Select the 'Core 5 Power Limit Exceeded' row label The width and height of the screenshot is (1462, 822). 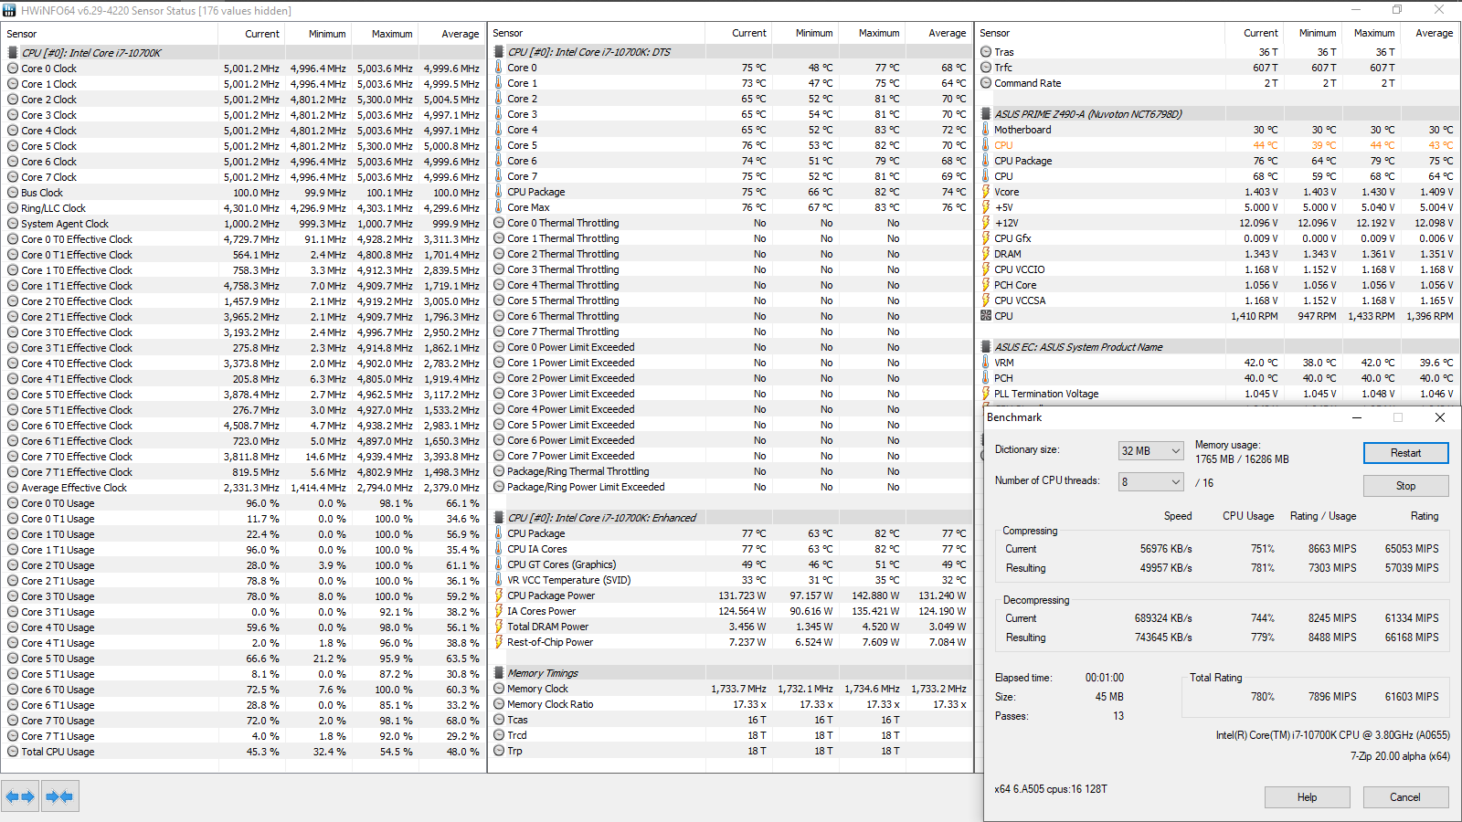(571, 425)
